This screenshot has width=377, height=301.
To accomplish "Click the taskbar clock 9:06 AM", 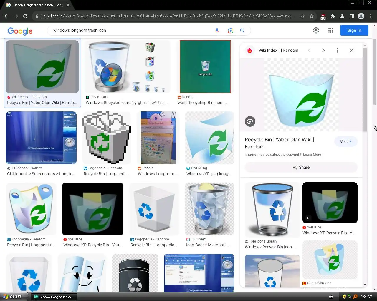I will pyautogui.click(x=366, y=297).
